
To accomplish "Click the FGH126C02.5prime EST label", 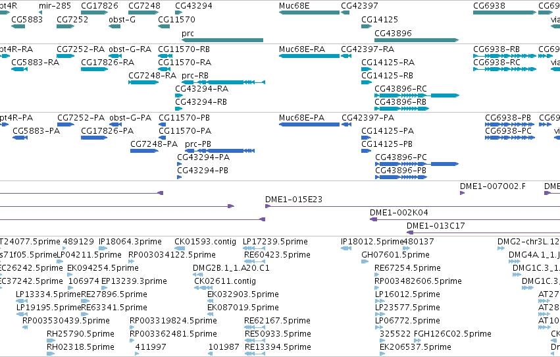I will click(x=453, y=334).
